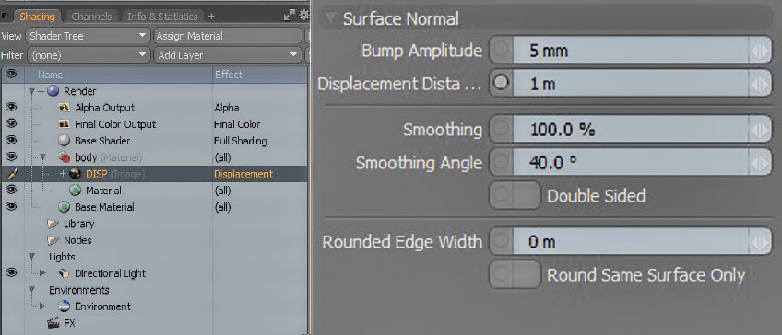Screen dimensions: 782x335
Task: Click the Displacement effect on DISP row
Action: click(243, 174)
